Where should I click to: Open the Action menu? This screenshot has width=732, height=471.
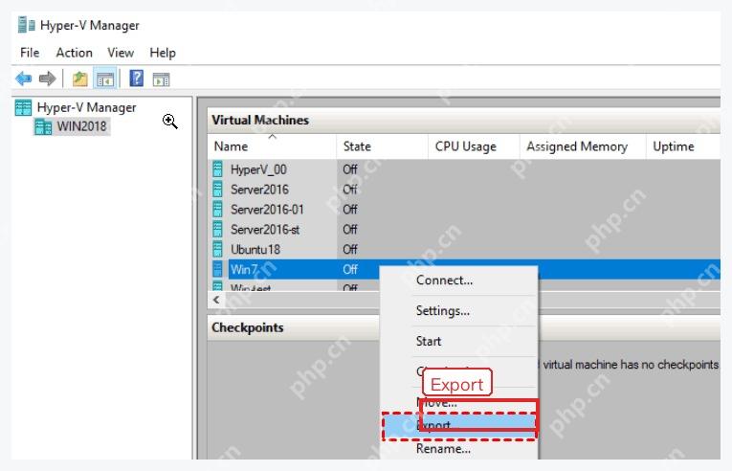click(75, 53)
